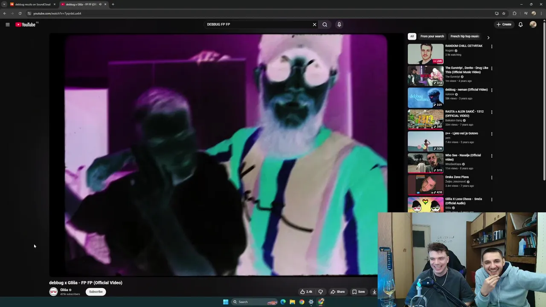Clear the search box with the X
Viewport: 546px width, 307px height.
(314, 24)
